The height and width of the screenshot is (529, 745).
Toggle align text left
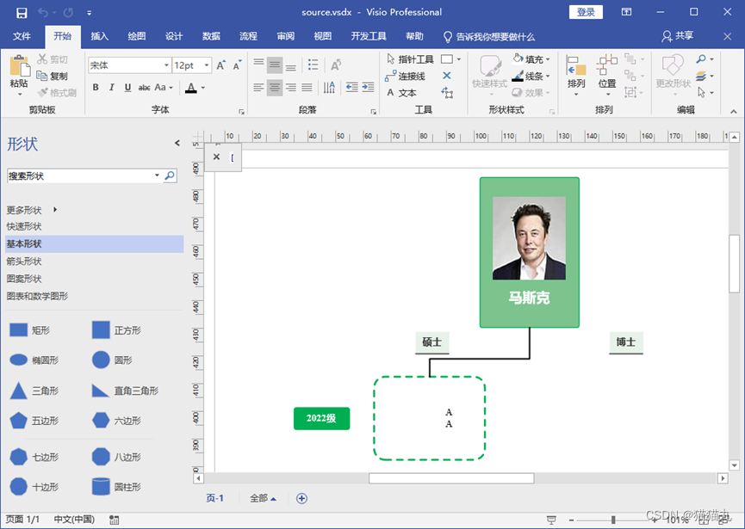pyautogui.click(x=258, y=87)
